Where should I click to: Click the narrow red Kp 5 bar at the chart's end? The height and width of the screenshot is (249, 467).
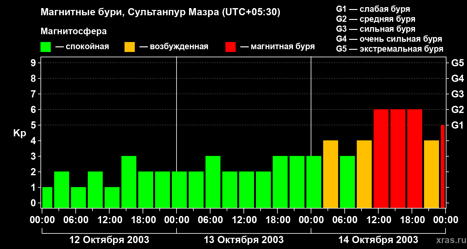pos(443,166)
